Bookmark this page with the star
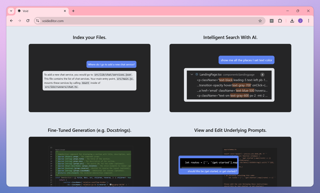320x193 pixels. click(x=260, y=21)
